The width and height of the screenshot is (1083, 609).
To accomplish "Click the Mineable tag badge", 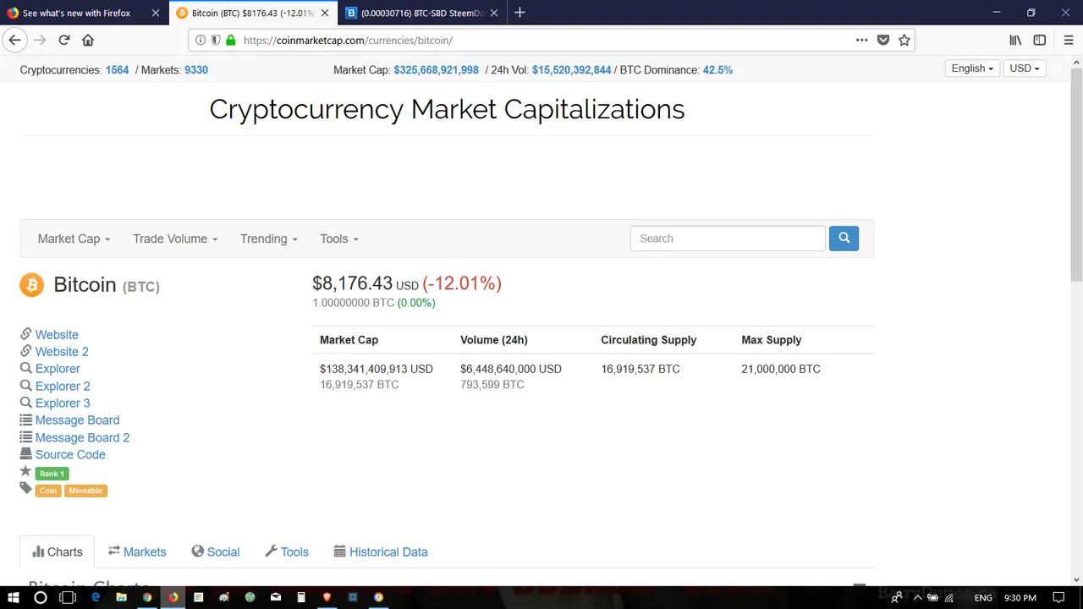I will point(85,491).
